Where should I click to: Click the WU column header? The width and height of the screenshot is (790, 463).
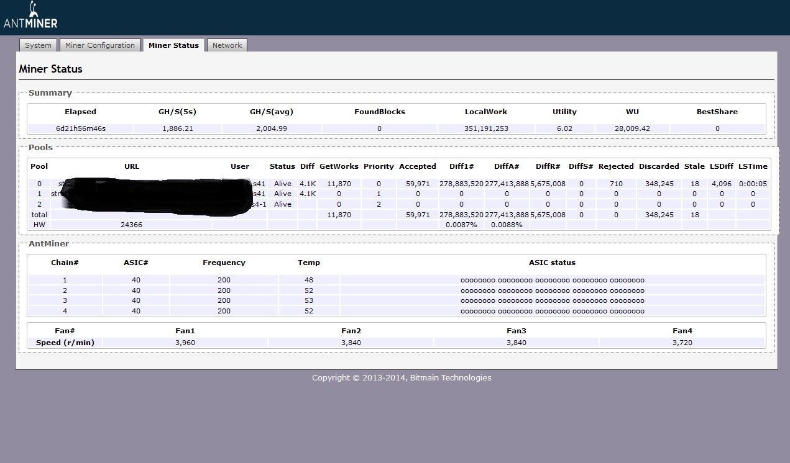632,112
